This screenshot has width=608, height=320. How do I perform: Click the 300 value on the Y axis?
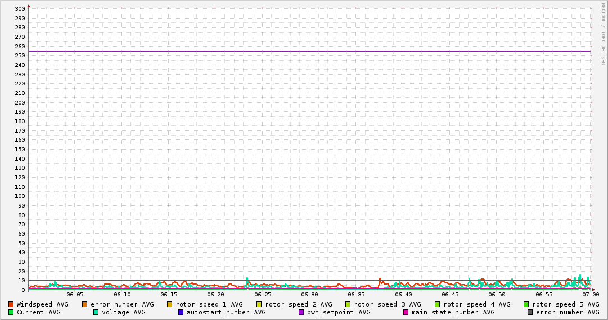[x=19, y=9]
